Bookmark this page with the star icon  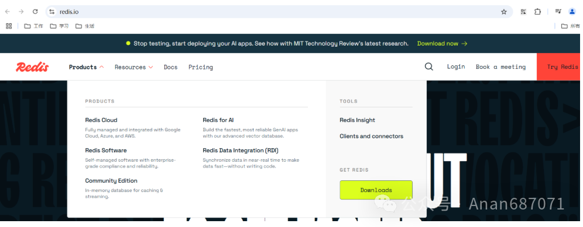[504, 12]
